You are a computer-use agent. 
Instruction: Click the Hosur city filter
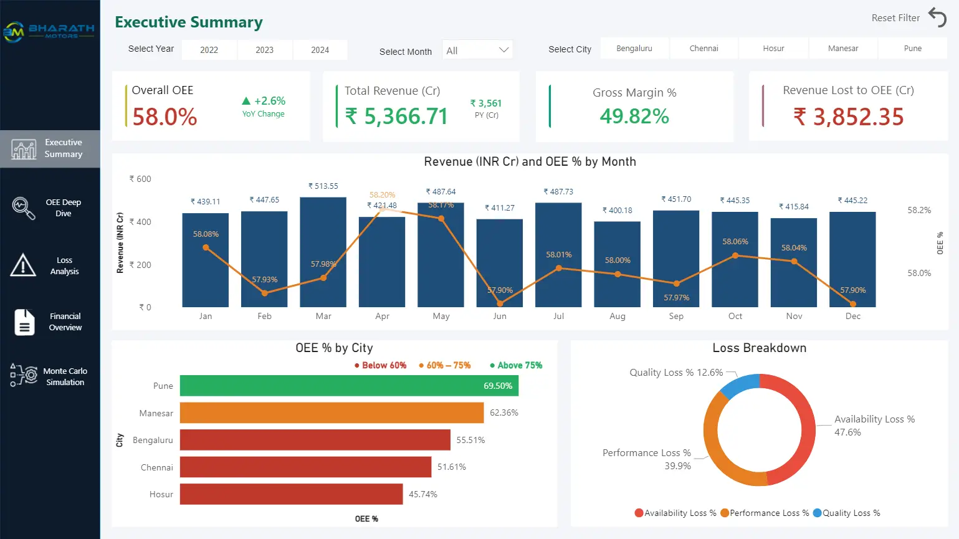click(773, 48)
